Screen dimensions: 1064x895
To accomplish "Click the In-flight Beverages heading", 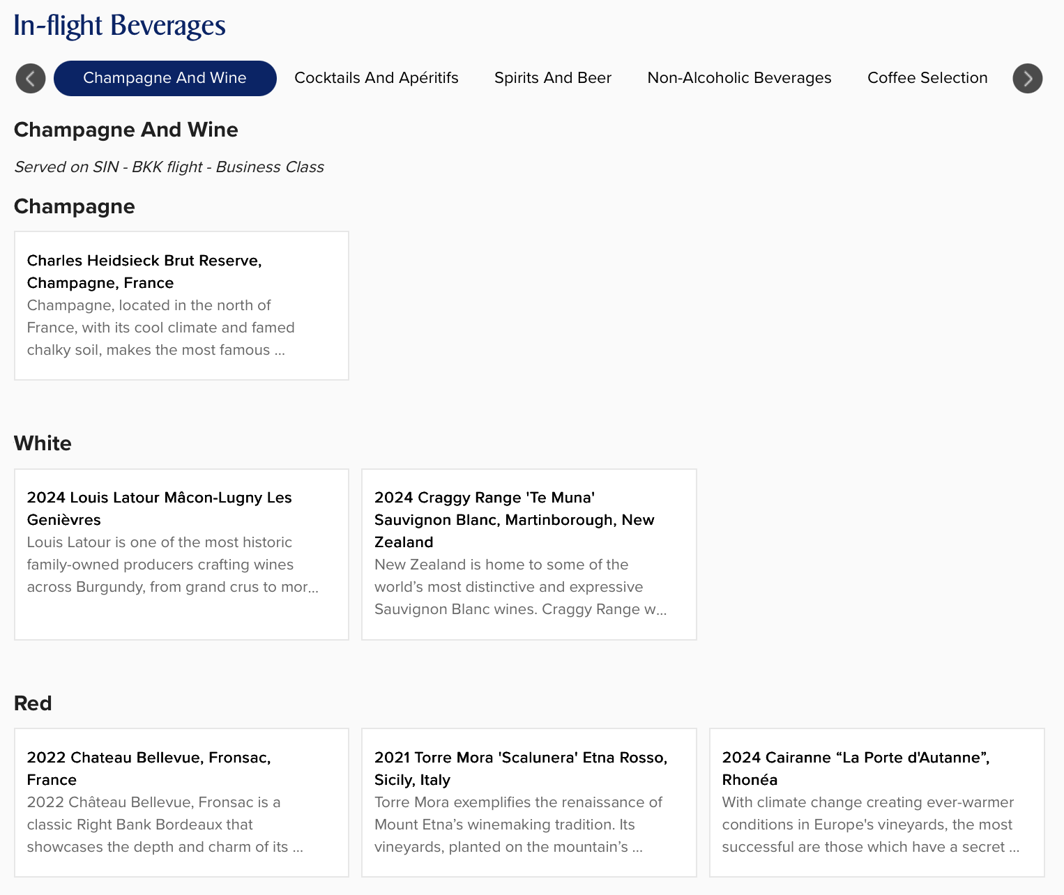I will [119, 26].
